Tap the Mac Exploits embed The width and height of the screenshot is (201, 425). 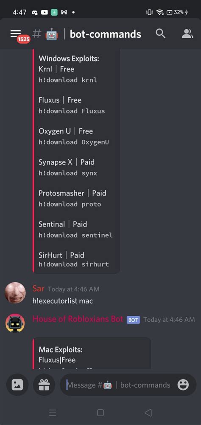coord(92,353)
